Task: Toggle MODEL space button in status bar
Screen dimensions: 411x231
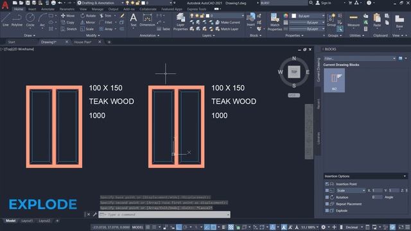Action: pyautogui.click(x=137, y=227)
